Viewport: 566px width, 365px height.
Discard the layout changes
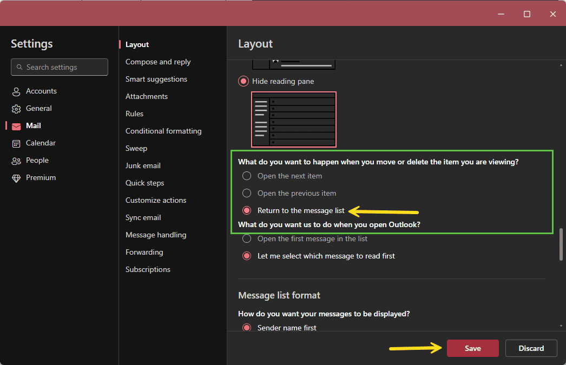(531, 348)
